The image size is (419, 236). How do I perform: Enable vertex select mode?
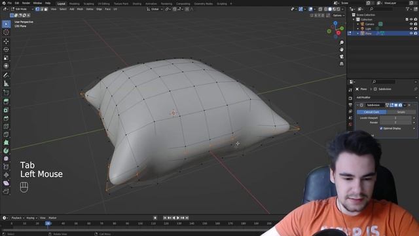(x=37, y=9)
